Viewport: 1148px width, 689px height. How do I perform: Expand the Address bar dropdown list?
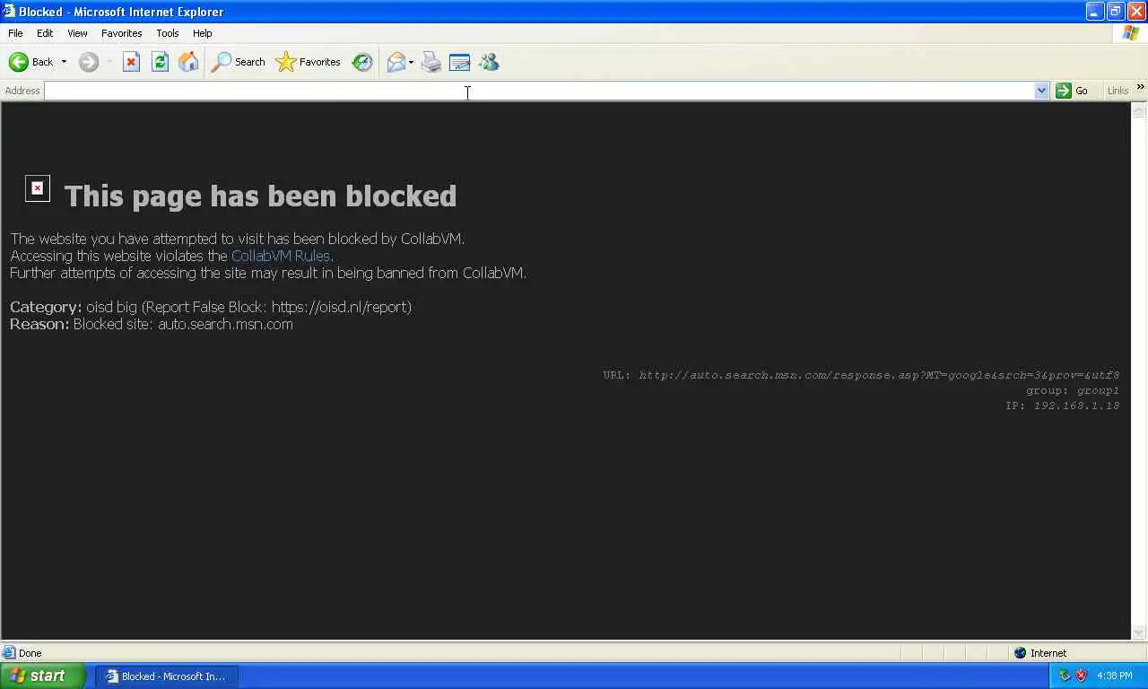pyautogui.click(x=1041, y=91)
